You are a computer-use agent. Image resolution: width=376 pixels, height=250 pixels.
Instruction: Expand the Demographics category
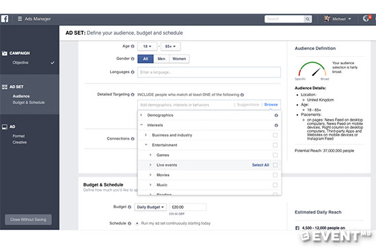coord(142,115)
